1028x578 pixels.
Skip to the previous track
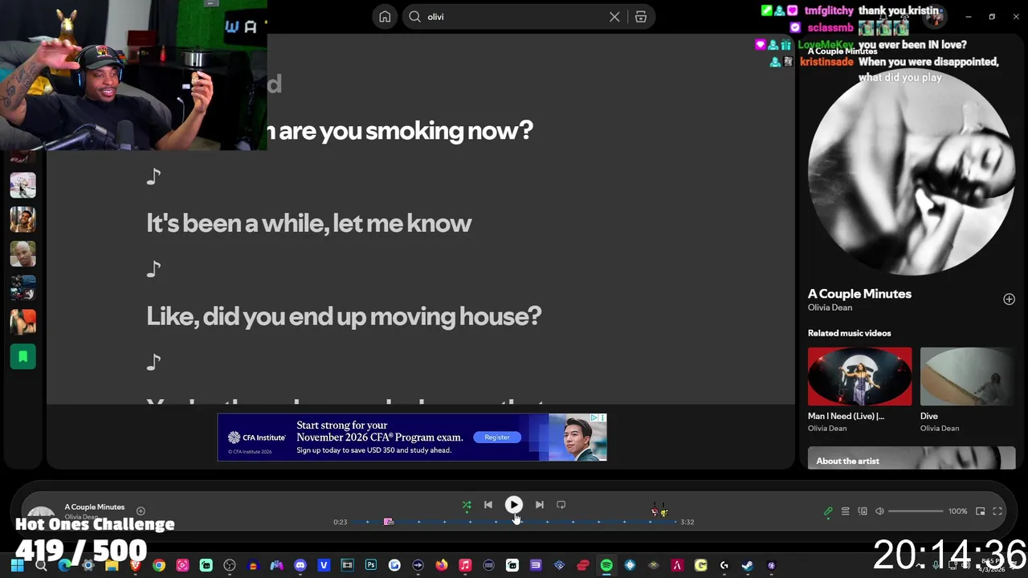click(488, 505)
